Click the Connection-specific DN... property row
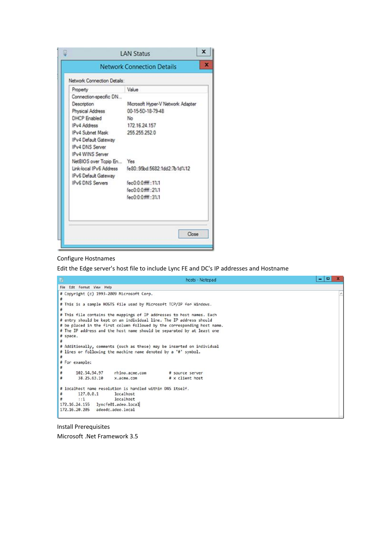The height and width of the screenshot is (534, 378). pyautogui.click(x=138, y=97)
